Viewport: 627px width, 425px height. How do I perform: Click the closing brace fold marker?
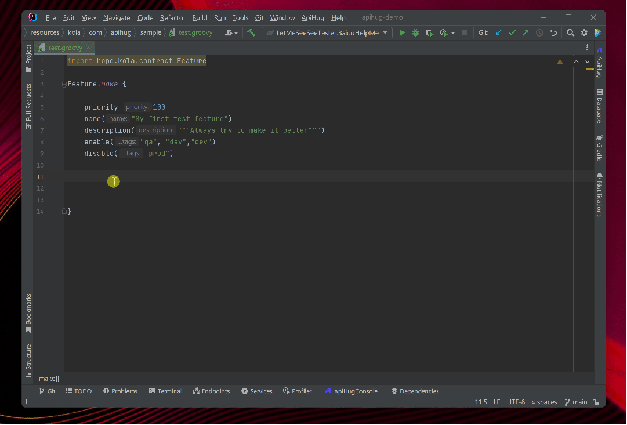click(64, 211)
